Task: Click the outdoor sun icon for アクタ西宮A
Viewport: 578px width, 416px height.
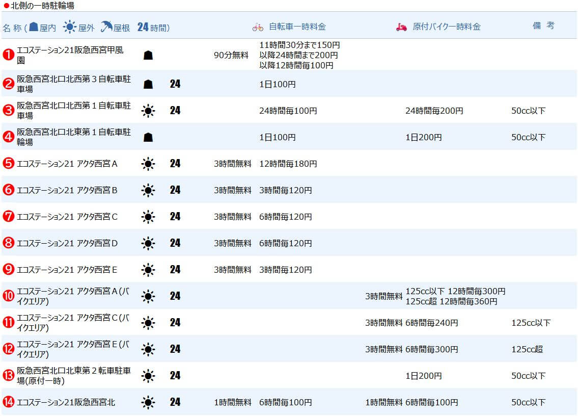Action: 148,164
